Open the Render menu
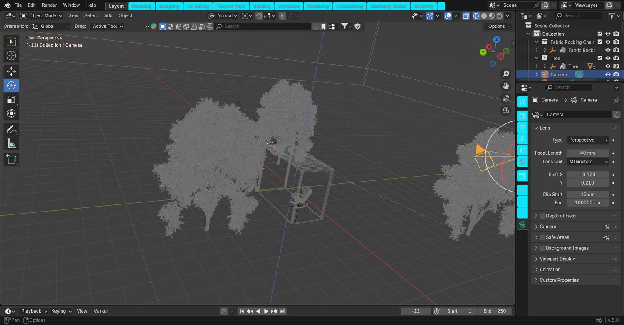Image resolution: width=624 pixels, height=325 pixels. point(50,5)
